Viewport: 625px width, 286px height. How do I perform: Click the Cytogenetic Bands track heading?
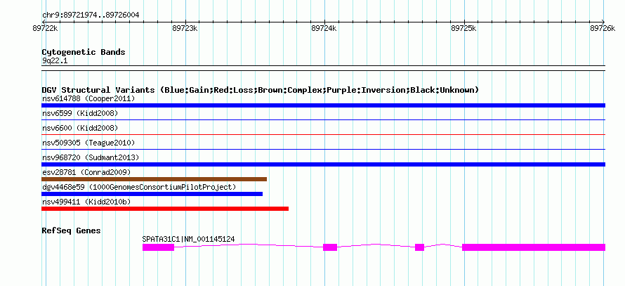pyautogui.click(x=84, y=52)
